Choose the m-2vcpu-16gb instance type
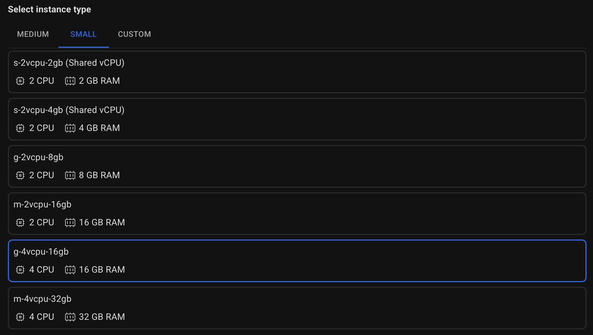This screenshot has height=335, width=593. [297, 214]
